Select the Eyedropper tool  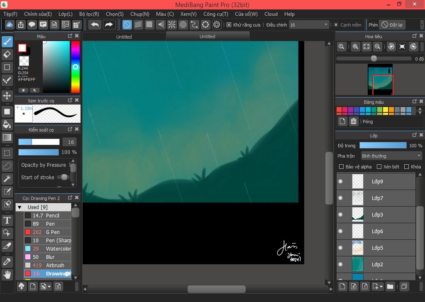7,261
